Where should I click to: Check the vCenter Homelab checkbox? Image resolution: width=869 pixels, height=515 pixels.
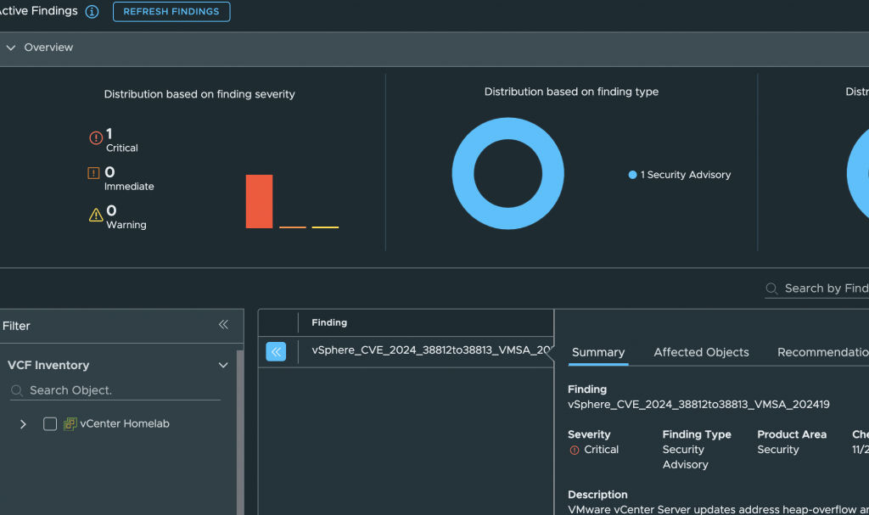pyautogui.click(x=50, y=424)
